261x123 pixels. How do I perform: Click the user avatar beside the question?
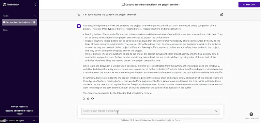pyautogui.click(x=79, y=15)
